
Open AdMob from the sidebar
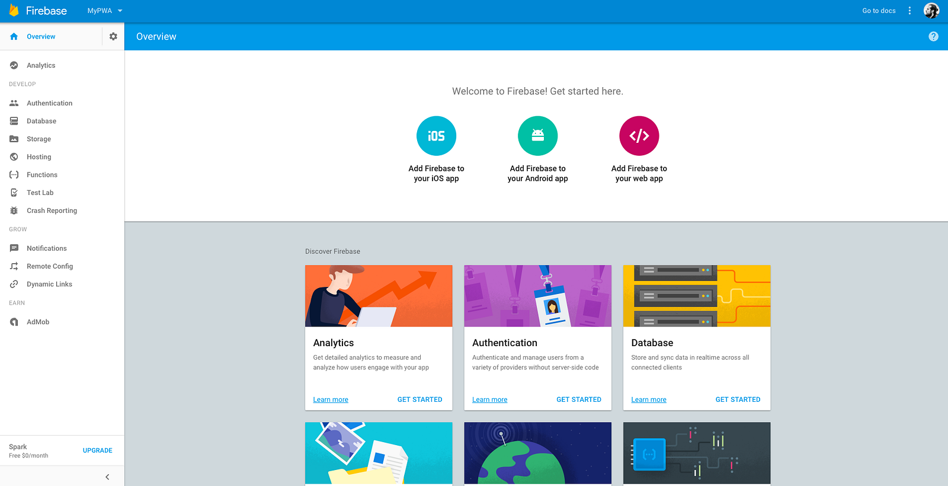tap(38, 322)
